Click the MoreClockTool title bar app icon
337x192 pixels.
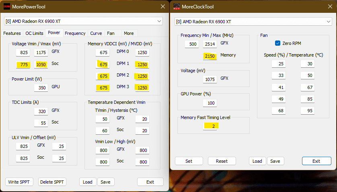pyautogui.click(x=177, y=6)
